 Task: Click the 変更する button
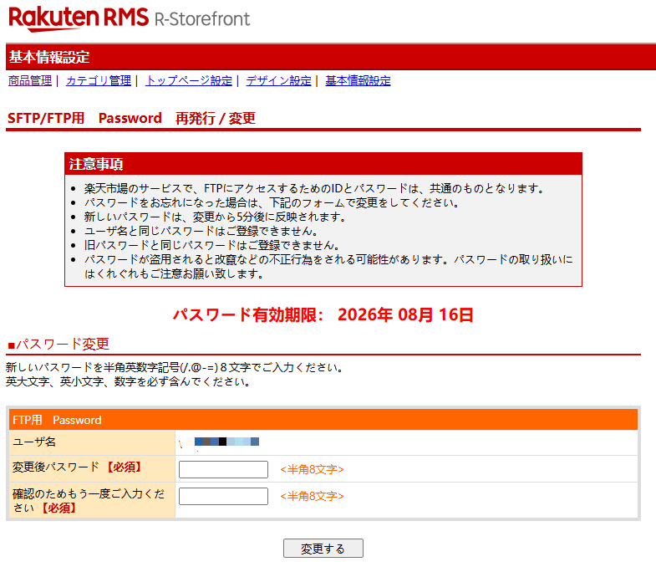pyautogui.click(x=323, y=548)
